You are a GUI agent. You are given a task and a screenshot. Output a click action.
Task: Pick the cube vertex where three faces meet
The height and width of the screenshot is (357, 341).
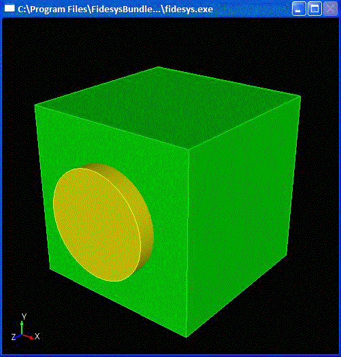189,150
